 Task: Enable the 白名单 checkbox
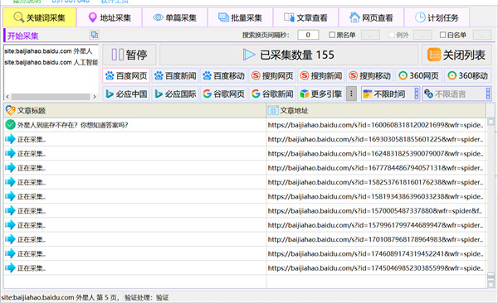pos(442,35)
